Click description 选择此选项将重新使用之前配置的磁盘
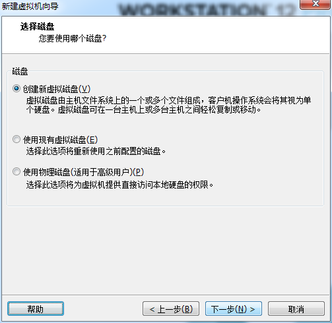332x323 pixels. click(96, 151)
